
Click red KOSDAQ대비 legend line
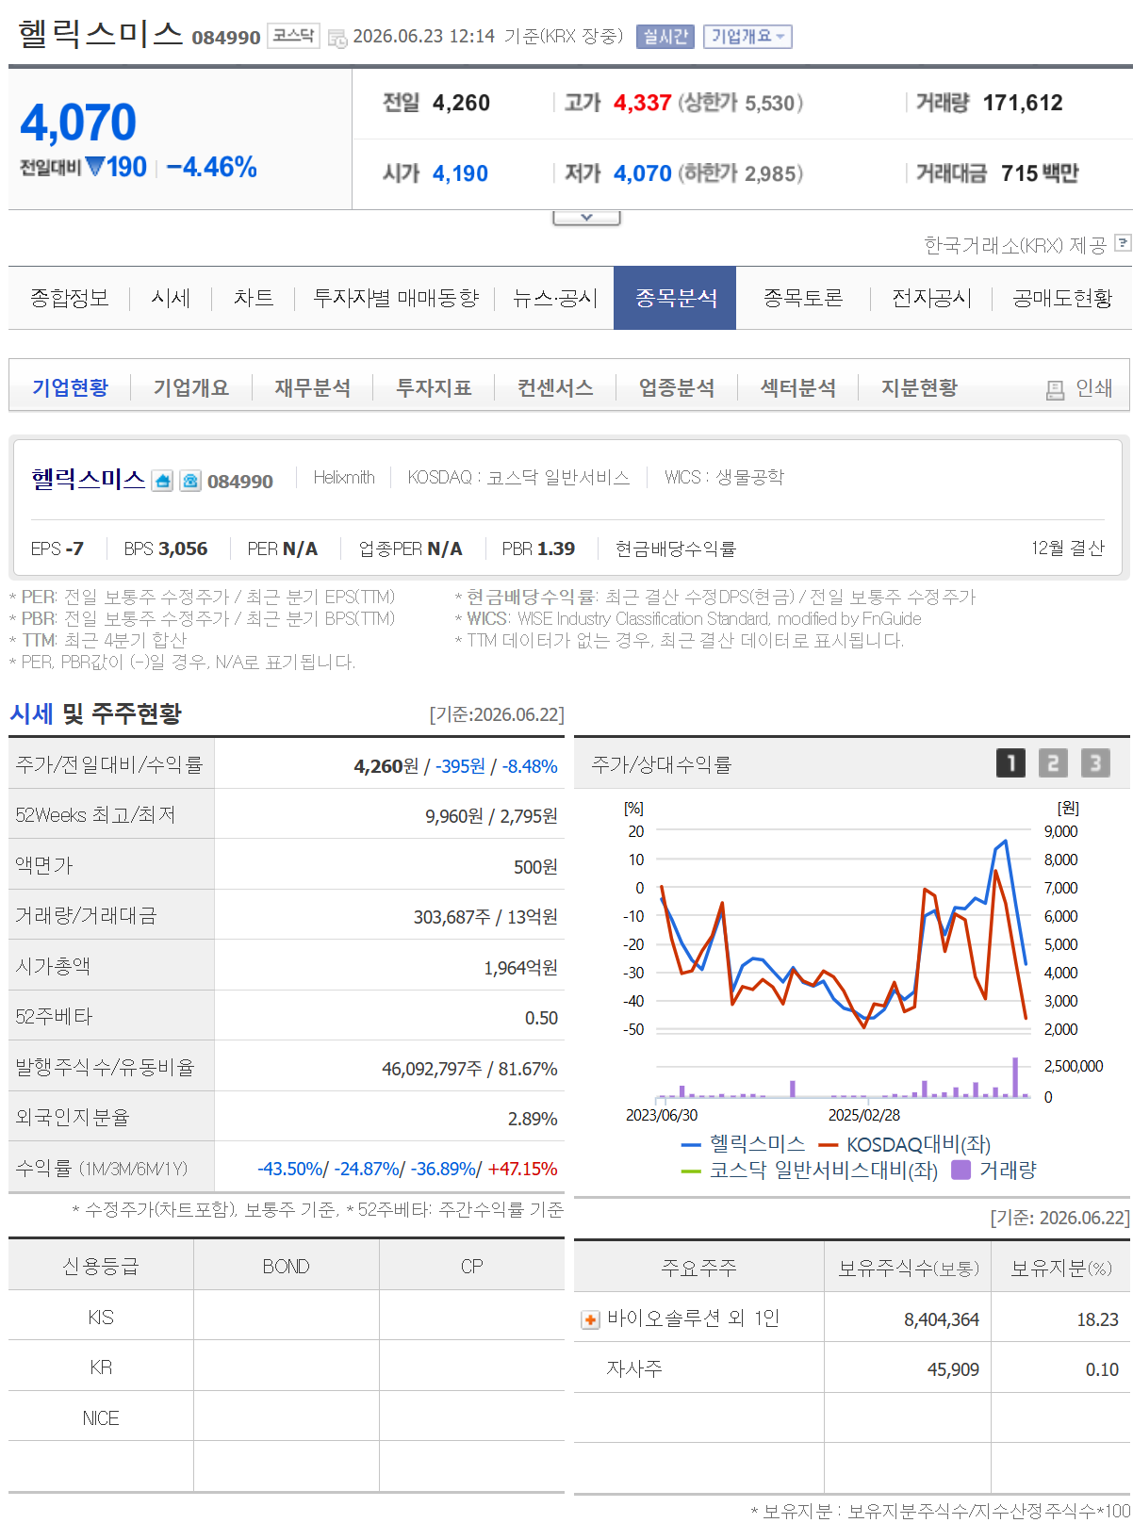coord(829,1145)
